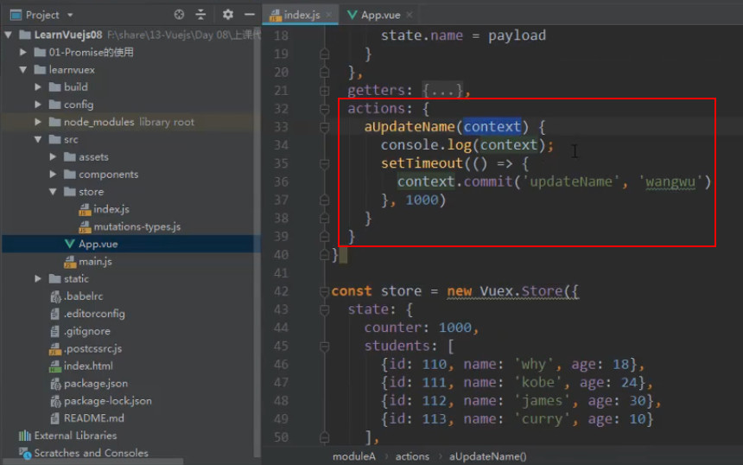Fold the const store block at line 42
Screen dimensions: 743x465
[325, 291]
